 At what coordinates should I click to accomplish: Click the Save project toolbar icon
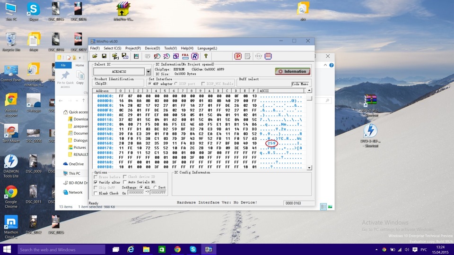(125, 56)
